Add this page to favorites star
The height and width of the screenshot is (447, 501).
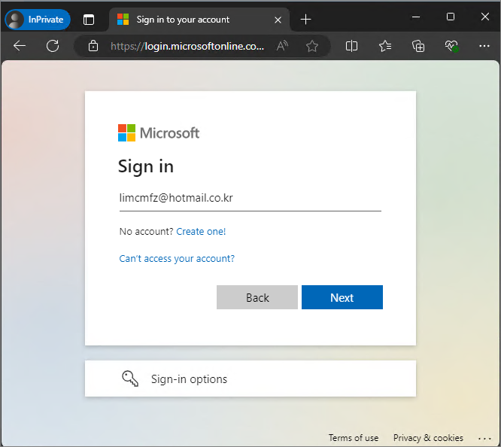pos(312,46)
